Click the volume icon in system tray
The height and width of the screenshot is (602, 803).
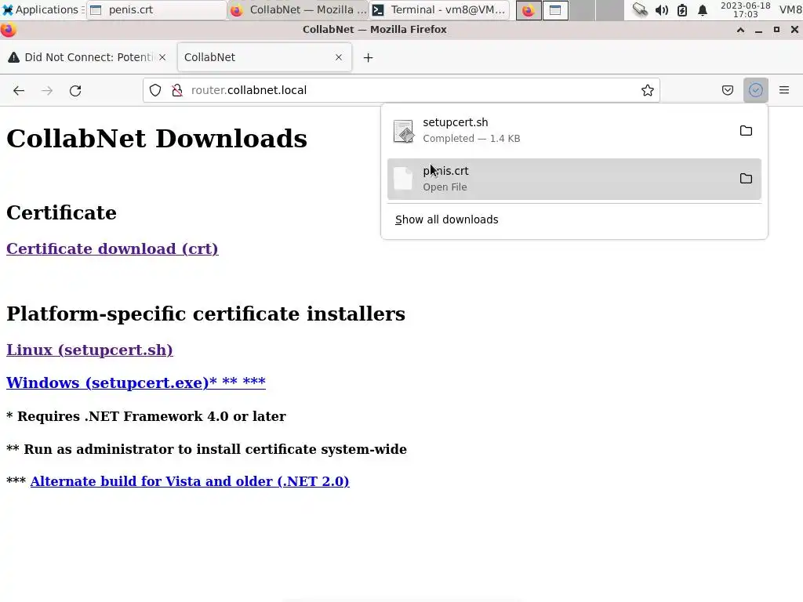pos(661,9)
